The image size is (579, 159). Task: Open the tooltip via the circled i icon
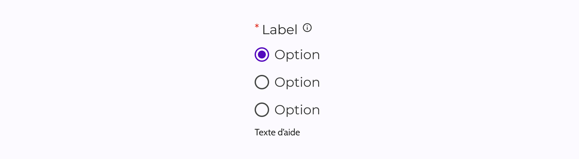point(307,28)
